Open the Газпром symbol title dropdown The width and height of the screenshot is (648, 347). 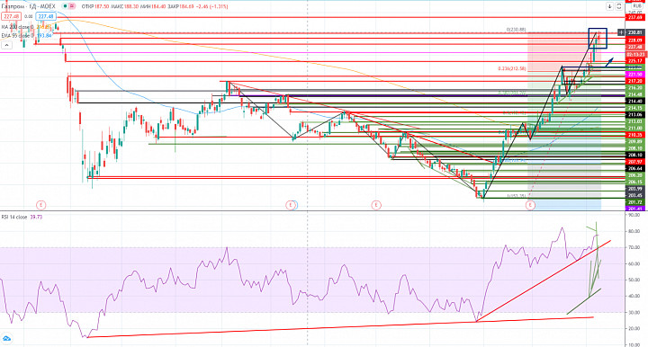tap(28, 6)
